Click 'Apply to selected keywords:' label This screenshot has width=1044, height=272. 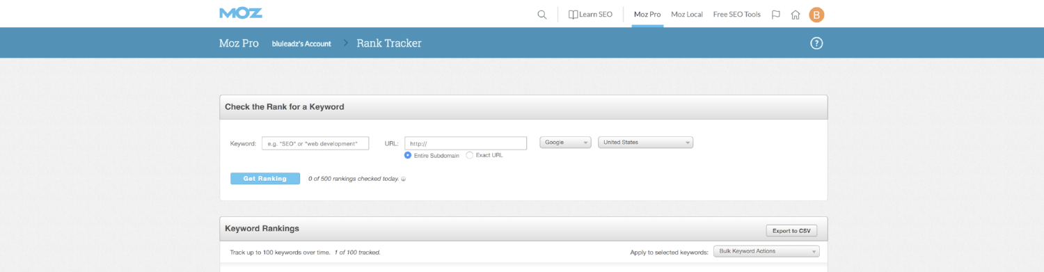668,252
